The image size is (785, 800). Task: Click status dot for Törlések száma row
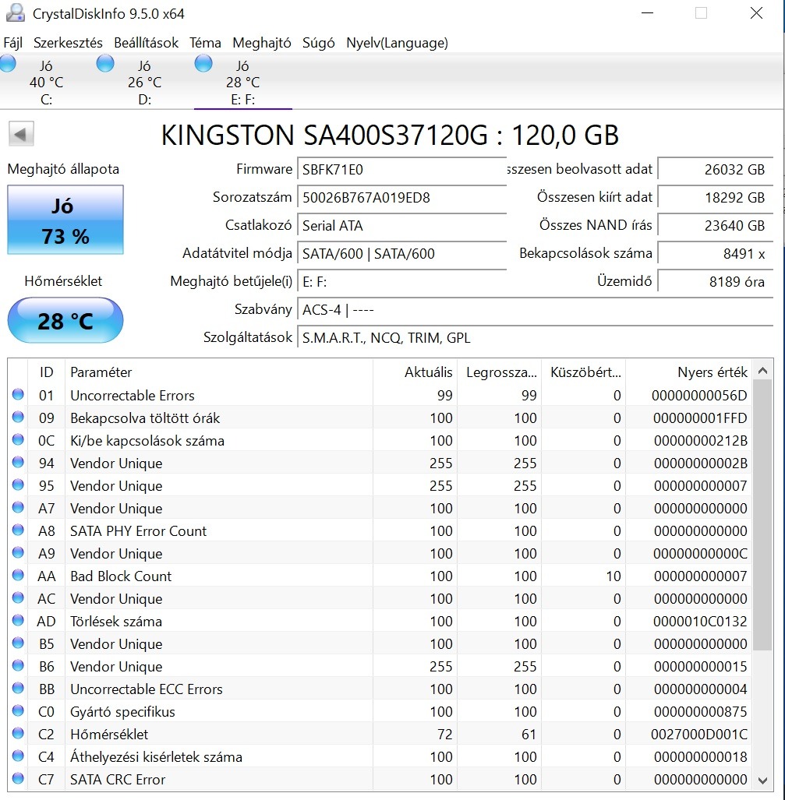coord(18,620)
